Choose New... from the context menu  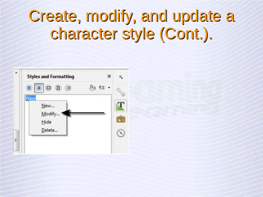[x=48, y=106]
